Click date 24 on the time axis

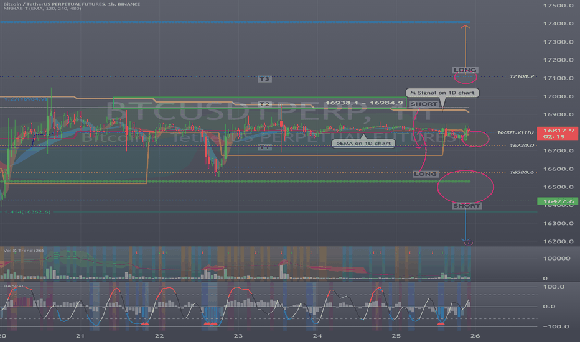[x=317, y=336]
